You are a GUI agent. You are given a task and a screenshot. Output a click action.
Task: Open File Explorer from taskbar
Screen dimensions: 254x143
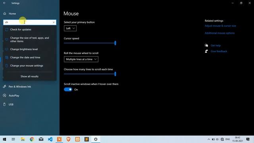[23, 139]
